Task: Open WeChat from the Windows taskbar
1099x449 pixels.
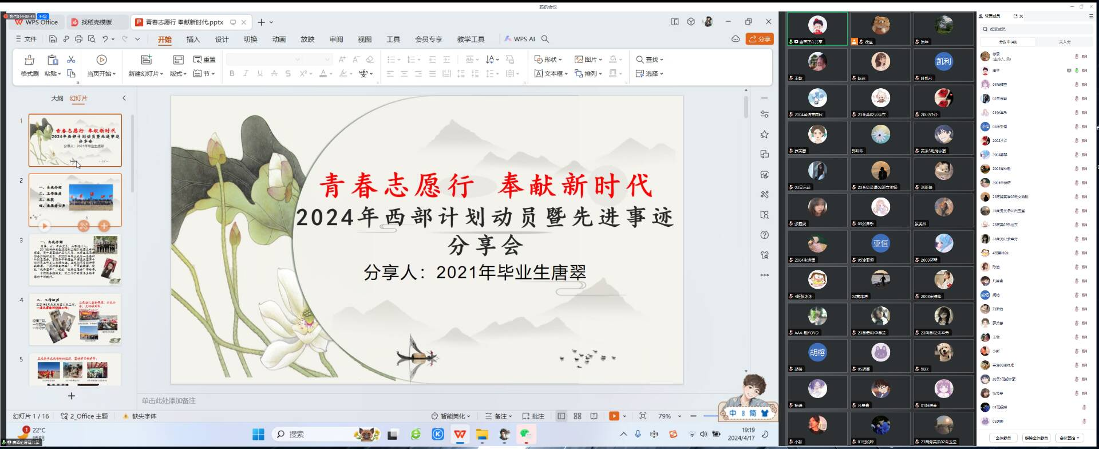Action: point(525,435)
